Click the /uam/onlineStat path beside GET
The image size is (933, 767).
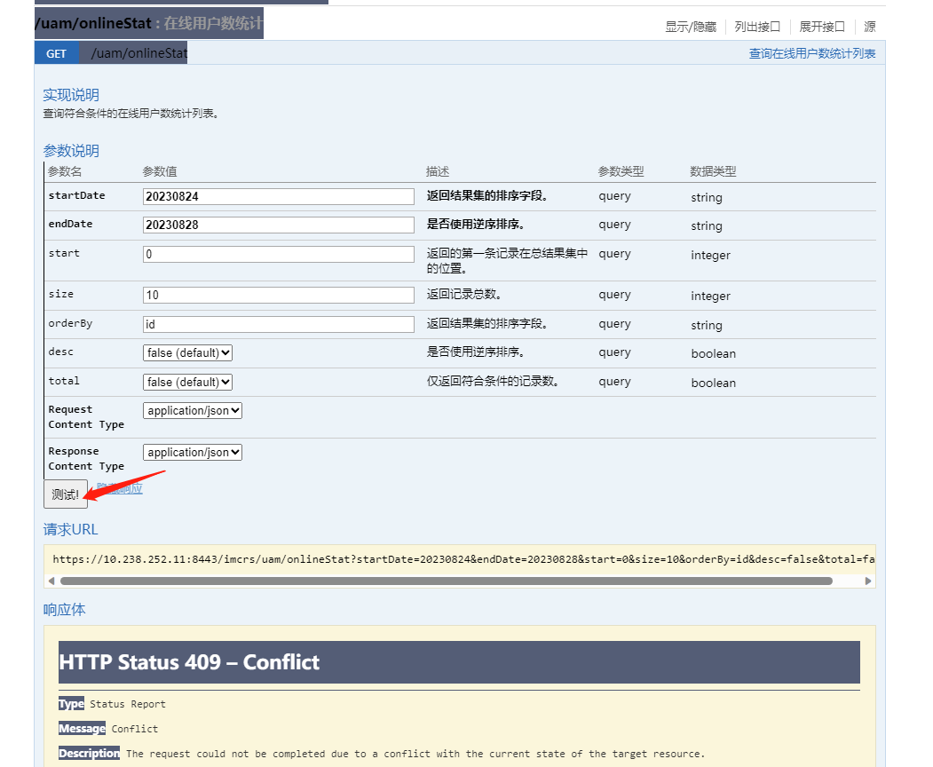[x=139, y=53]
